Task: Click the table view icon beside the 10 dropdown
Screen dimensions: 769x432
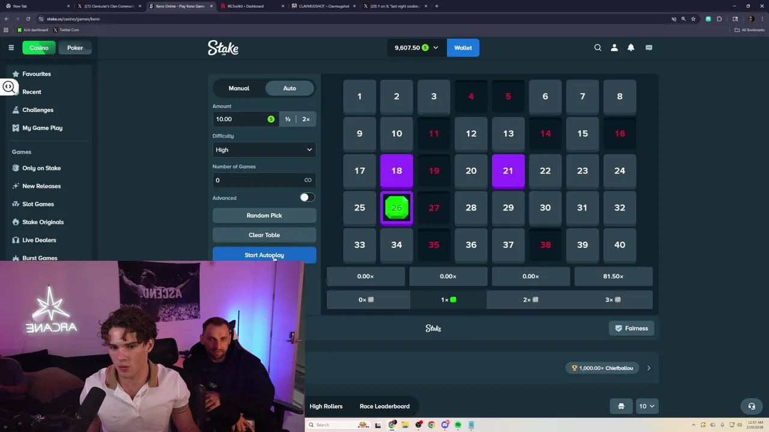Action: [x=621, y=406]
